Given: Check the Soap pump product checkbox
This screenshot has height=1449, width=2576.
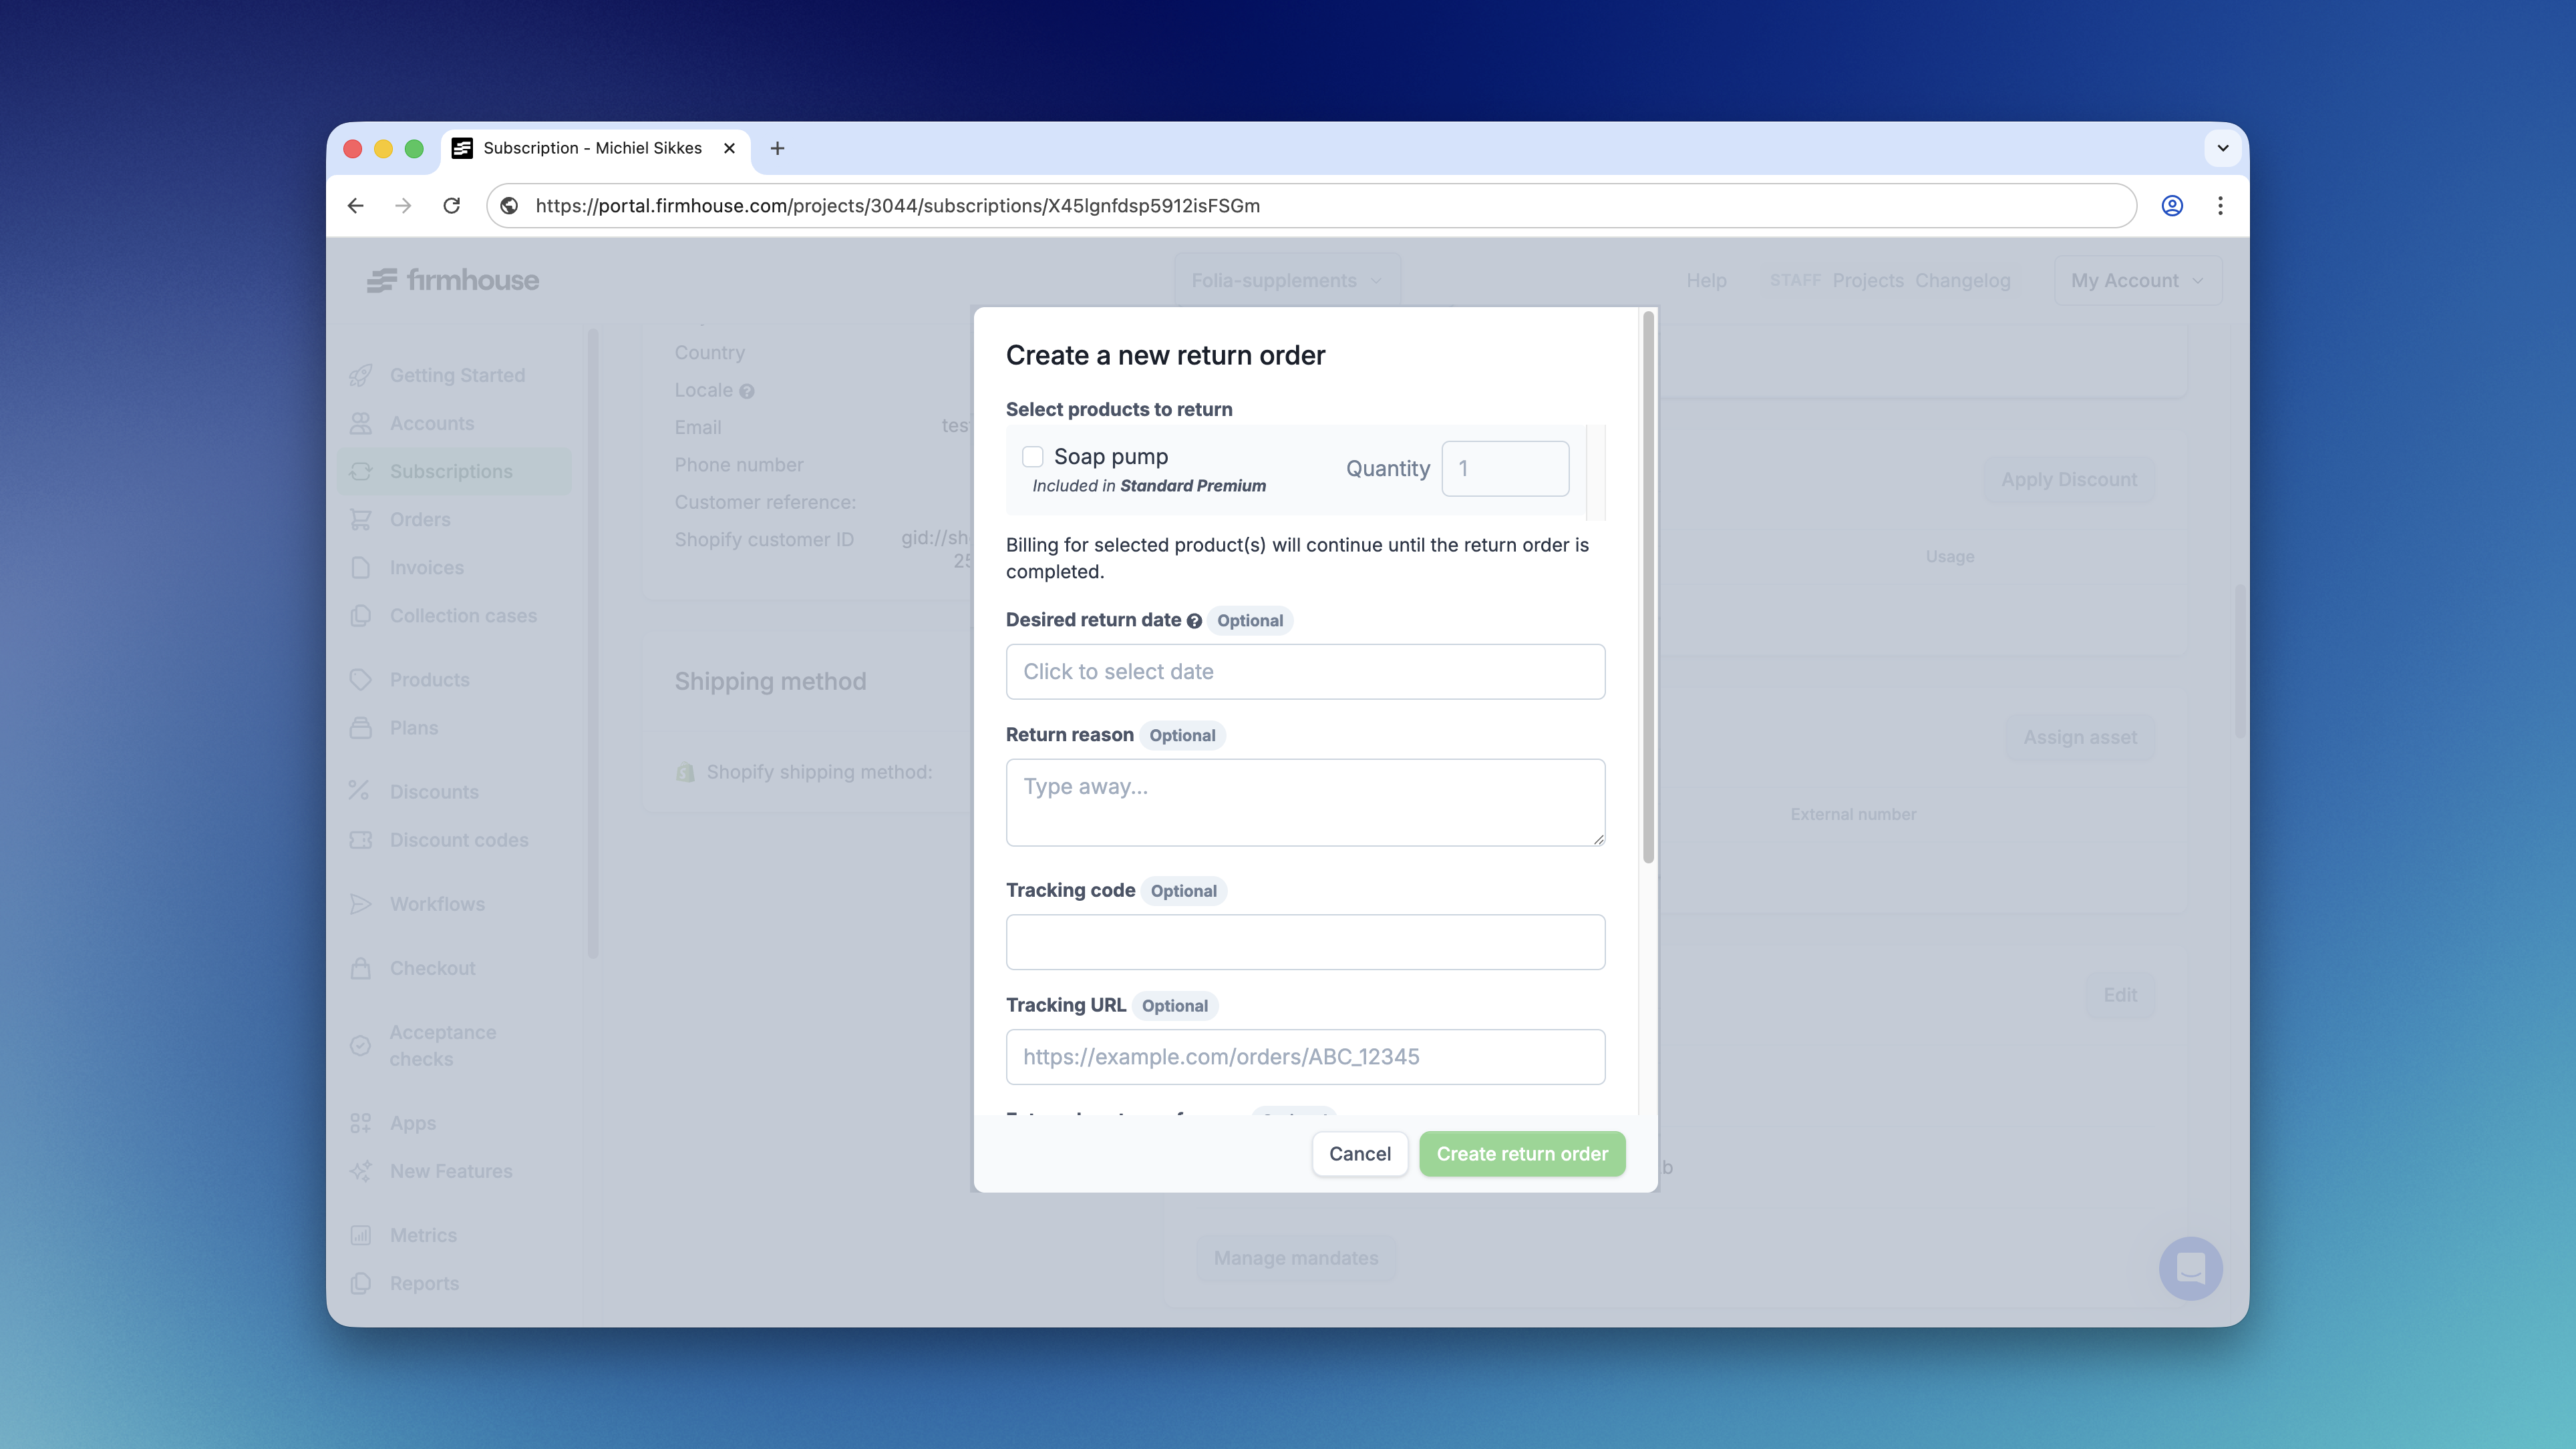Looking at the screenshot, I should pyautogui.click(x=1032, y=455).
